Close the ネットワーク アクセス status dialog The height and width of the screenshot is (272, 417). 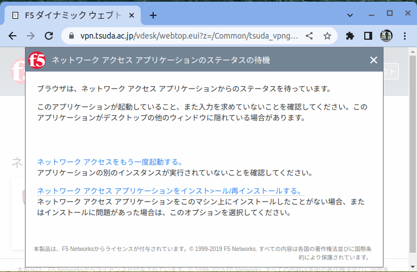coord(373,60)
